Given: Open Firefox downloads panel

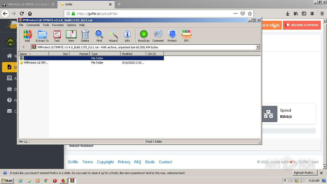Looking at the screenshot, I should 288,14.
